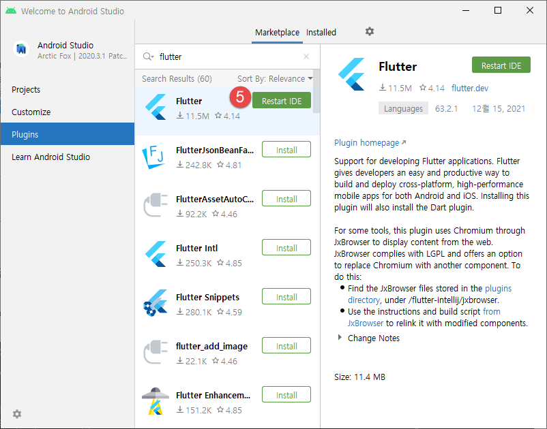The height and width of the screenshot is (429, 547).
Task: Focus the plugin search field
Action: (228, 57)
